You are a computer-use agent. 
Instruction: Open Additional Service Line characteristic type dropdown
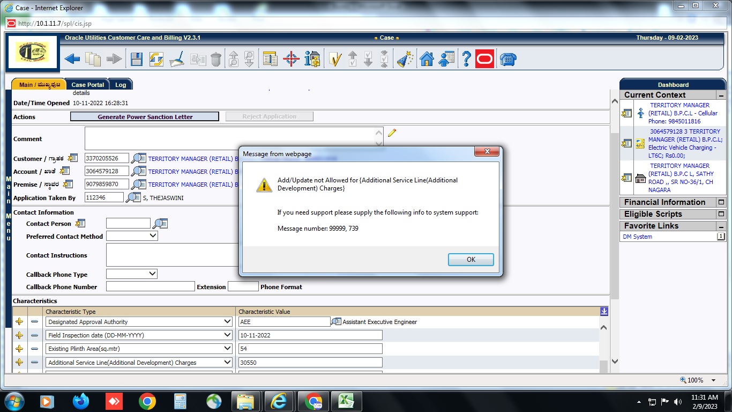(139, 363)
